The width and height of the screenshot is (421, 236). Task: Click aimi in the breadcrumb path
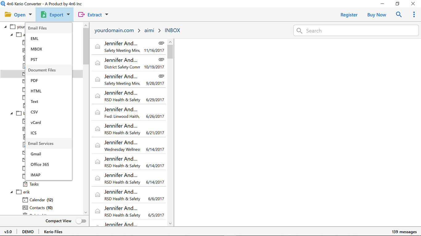(x=149, y=30)
